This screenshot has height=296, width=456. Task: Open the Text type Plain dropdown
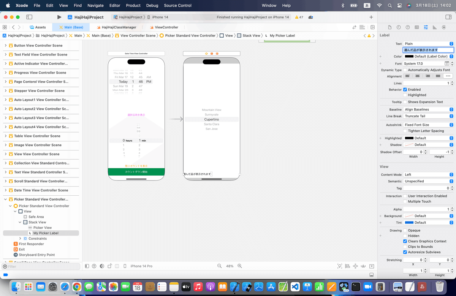coord(428,44)
